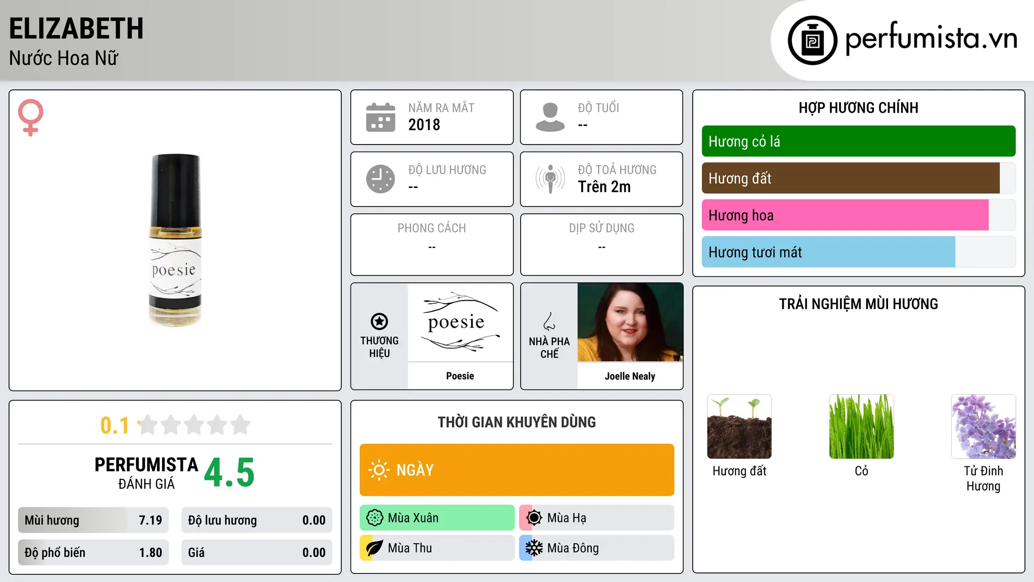
Task: Open the Joelle Nealy perfumer photo
Action: tap(630, 322)
